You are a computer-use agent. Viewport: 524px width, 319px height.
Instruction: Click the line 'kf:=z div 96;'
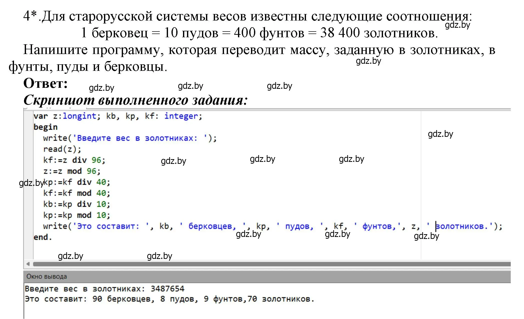click(74, 160)
